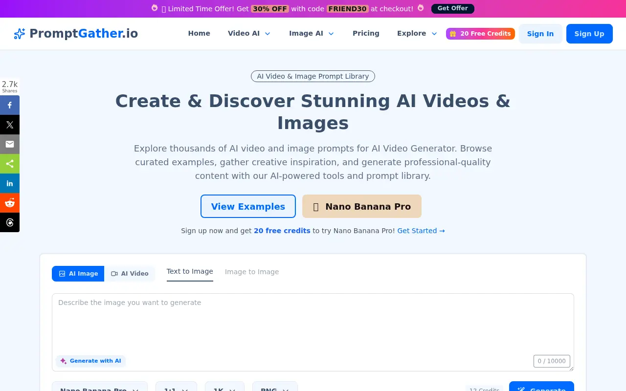Click the PromptGather.io logo icon
This screenshot has width=626, height=391.
19,33
